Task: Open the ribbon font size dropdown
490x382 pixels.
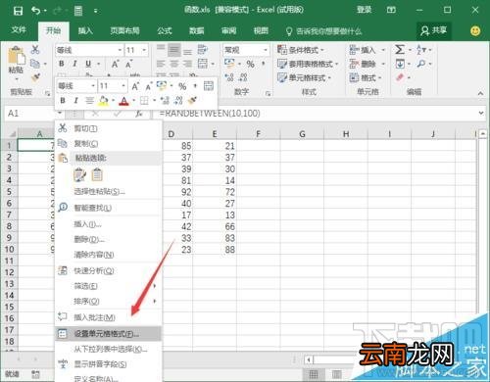Action: tap(144, 50)
